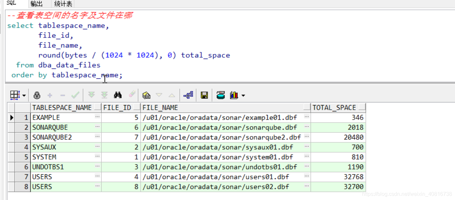Click total_space alias in SQL editor
The image size is (455, 200).
click(x=205, y=55)
